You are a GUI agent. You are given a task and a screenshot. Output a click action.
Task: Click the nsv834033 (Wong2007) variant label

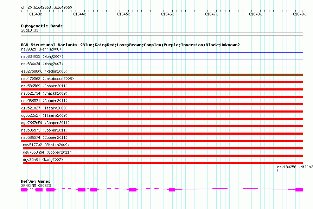pyautogui.click(x=42, y=56)
